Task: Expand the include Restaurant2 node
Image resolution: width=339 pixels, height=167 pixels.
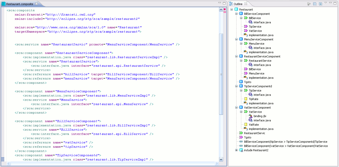Action: (x=236, y=150)
